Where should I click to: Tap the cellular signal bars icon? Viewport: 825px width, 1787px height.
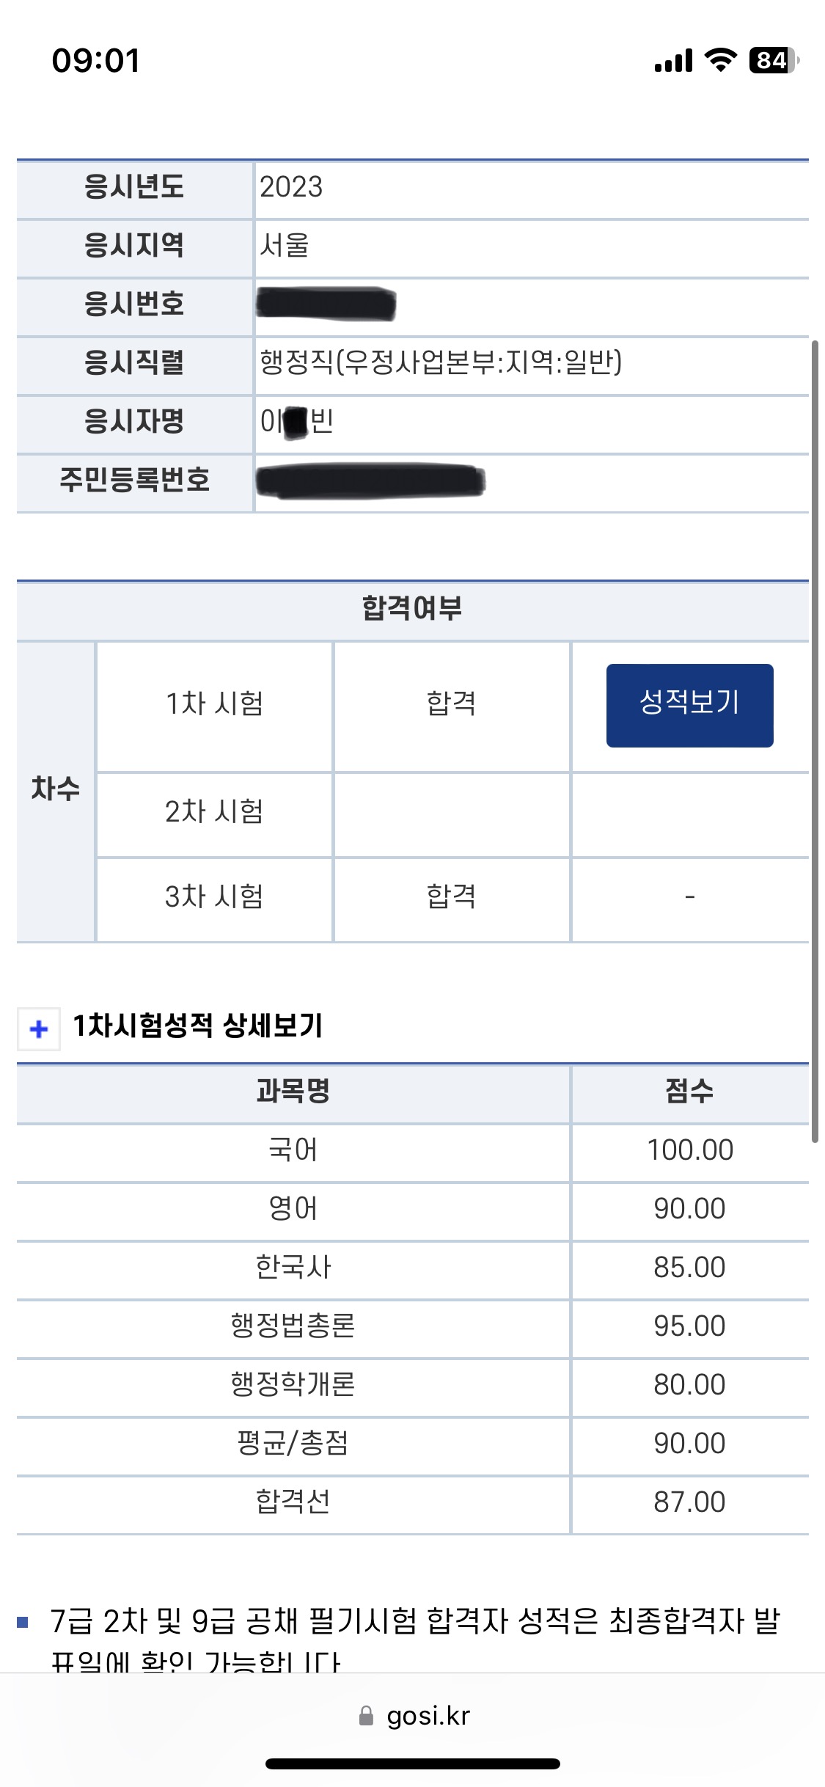pos(673,61)
